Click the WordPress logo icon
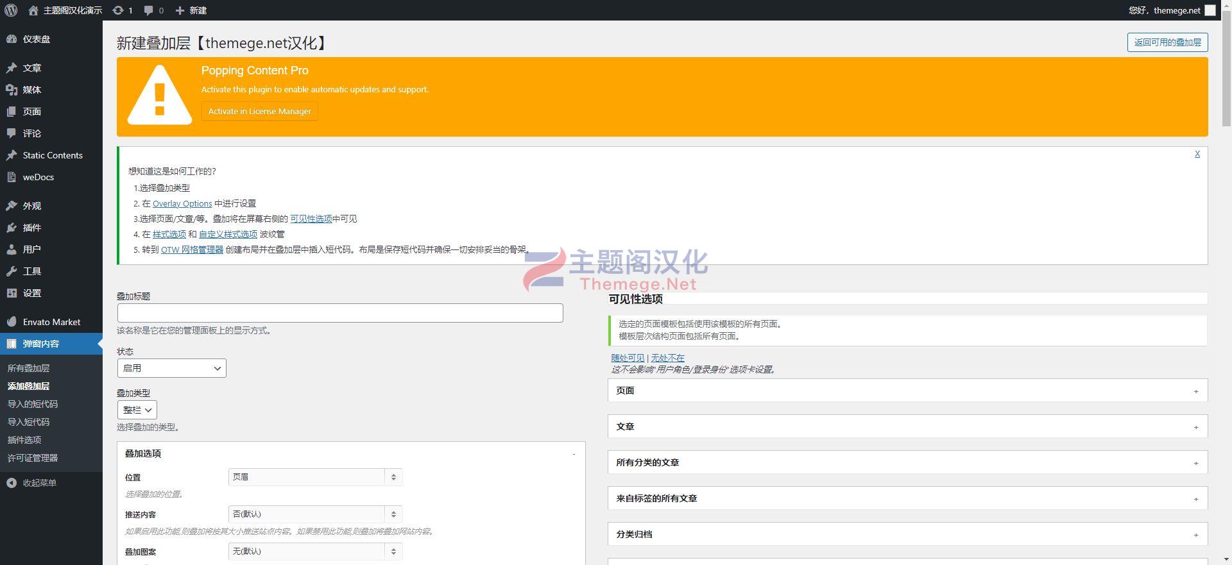 coord(11,10)
